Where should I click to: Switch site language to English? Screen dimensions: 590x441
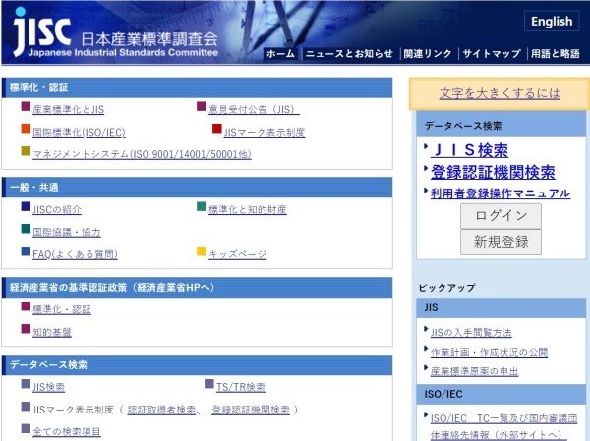click(551, 22)
